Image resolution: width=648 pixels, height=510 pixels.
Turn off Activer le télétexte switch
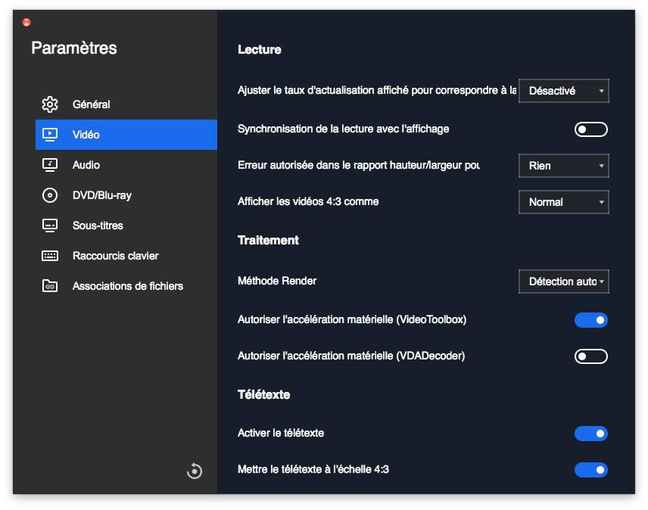tap(590, 434)
